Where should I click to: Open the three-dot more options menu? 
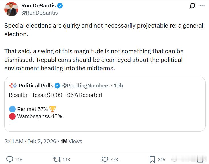click(x=202, y=6)
